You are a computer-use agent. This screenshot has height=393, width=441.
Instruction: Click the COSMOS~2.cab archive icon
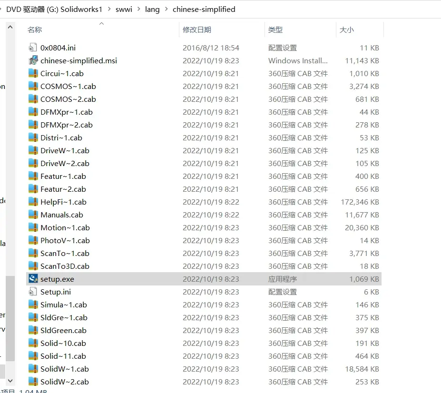pos(33,99)
